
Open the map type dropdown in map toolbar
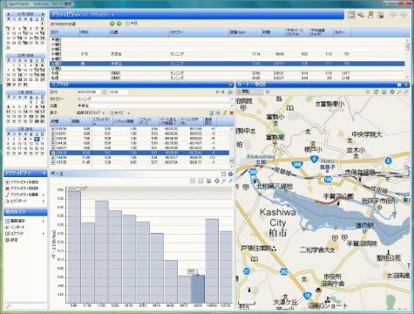(x=251, y=92)
